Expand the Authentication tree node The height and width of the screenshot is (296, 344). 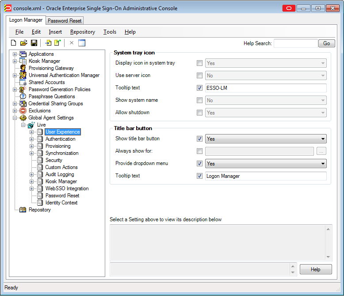pos(31,139)
